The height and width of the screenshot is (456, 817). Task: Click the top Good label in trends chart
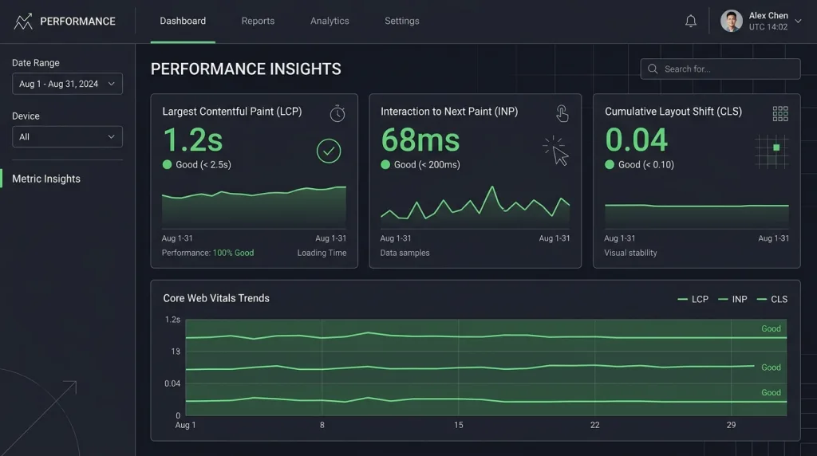point(772,328)
